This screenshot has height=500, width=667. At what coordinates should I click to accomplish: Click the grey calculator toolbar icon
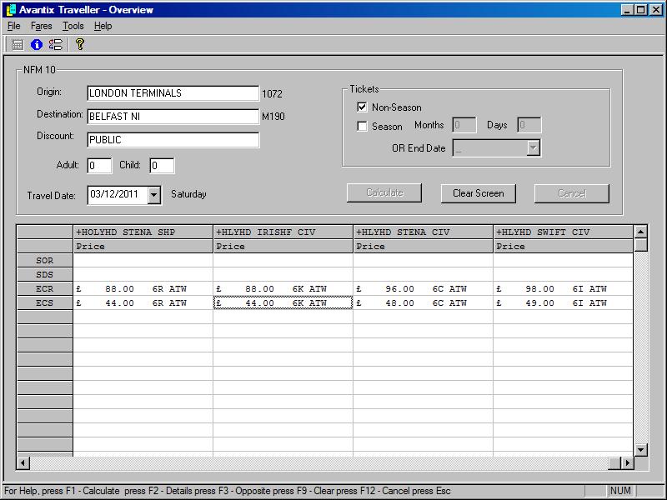18,44
